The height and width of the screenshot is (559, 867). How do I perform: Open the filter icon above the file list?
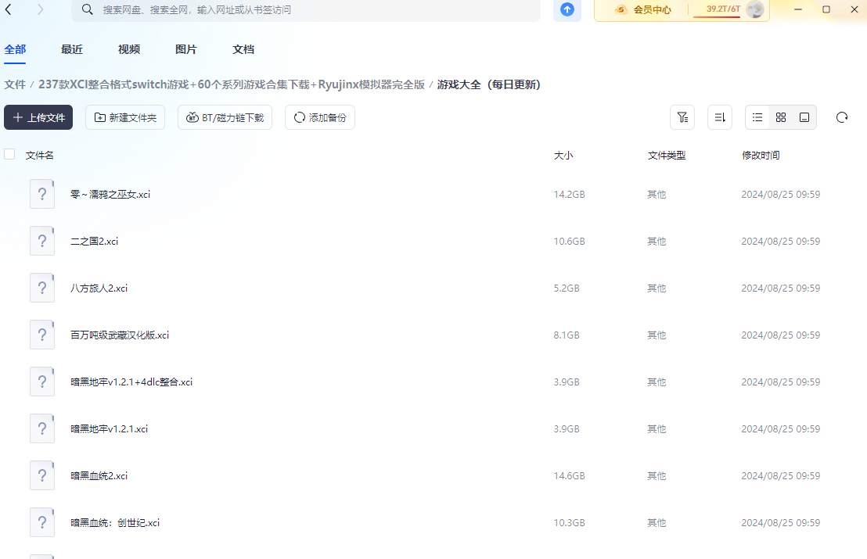click(682, 116)
